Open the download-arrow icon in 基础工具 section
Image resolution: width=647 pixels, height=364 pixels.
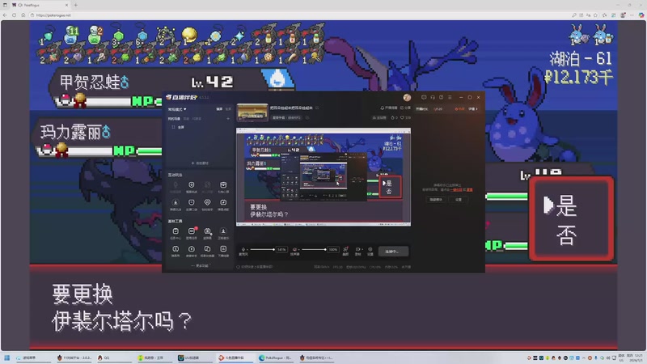point(223,233)
